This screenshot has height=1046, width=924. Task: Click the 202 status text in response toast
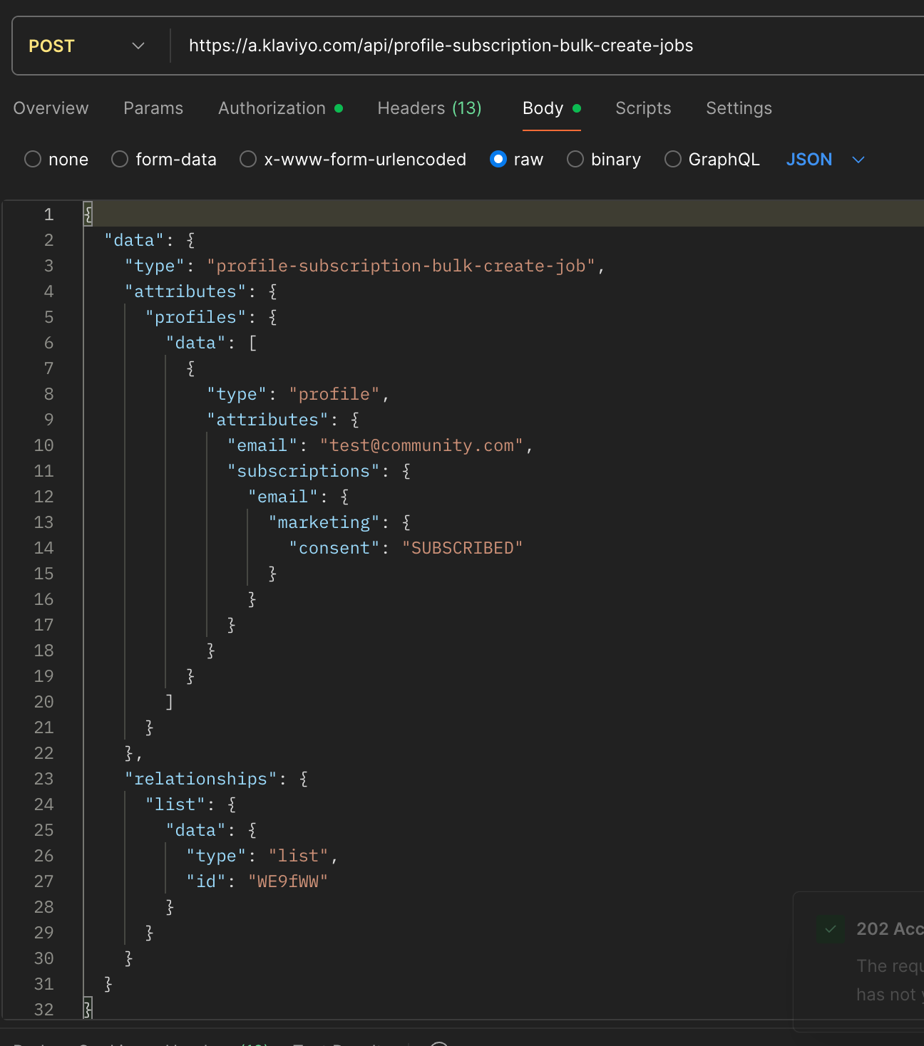(x=890, y=929)
